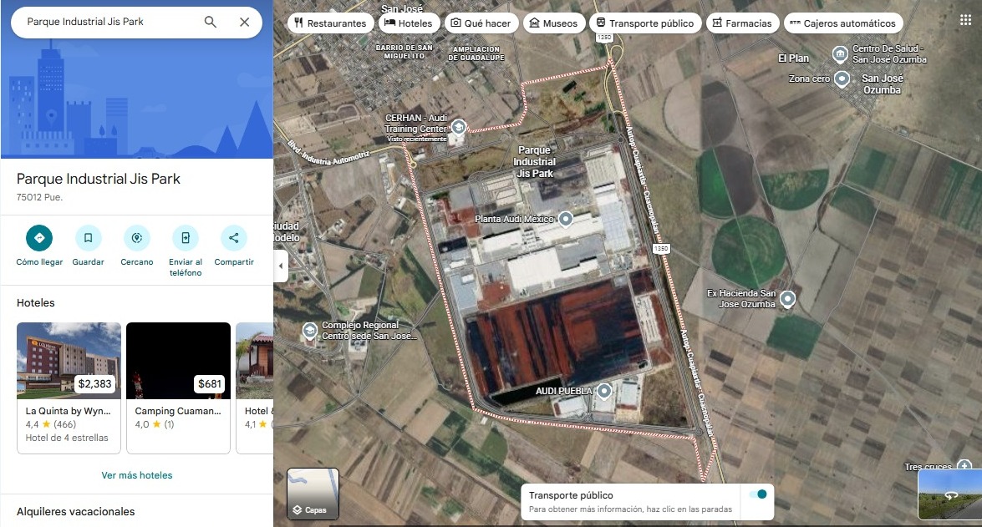Click the AUDI PUEBLA map pin
982x527 pixels.
tap(603, 391)
